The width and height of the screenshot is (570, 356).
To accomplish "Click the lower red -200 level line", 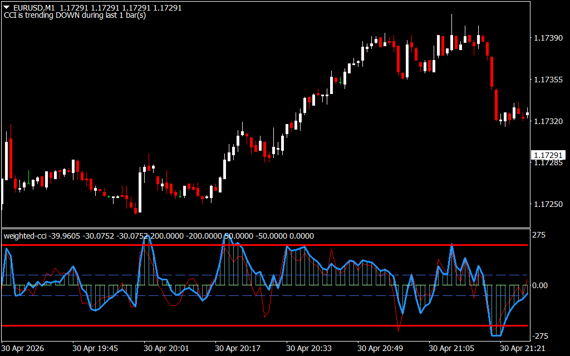I will [x=266, y=326].
